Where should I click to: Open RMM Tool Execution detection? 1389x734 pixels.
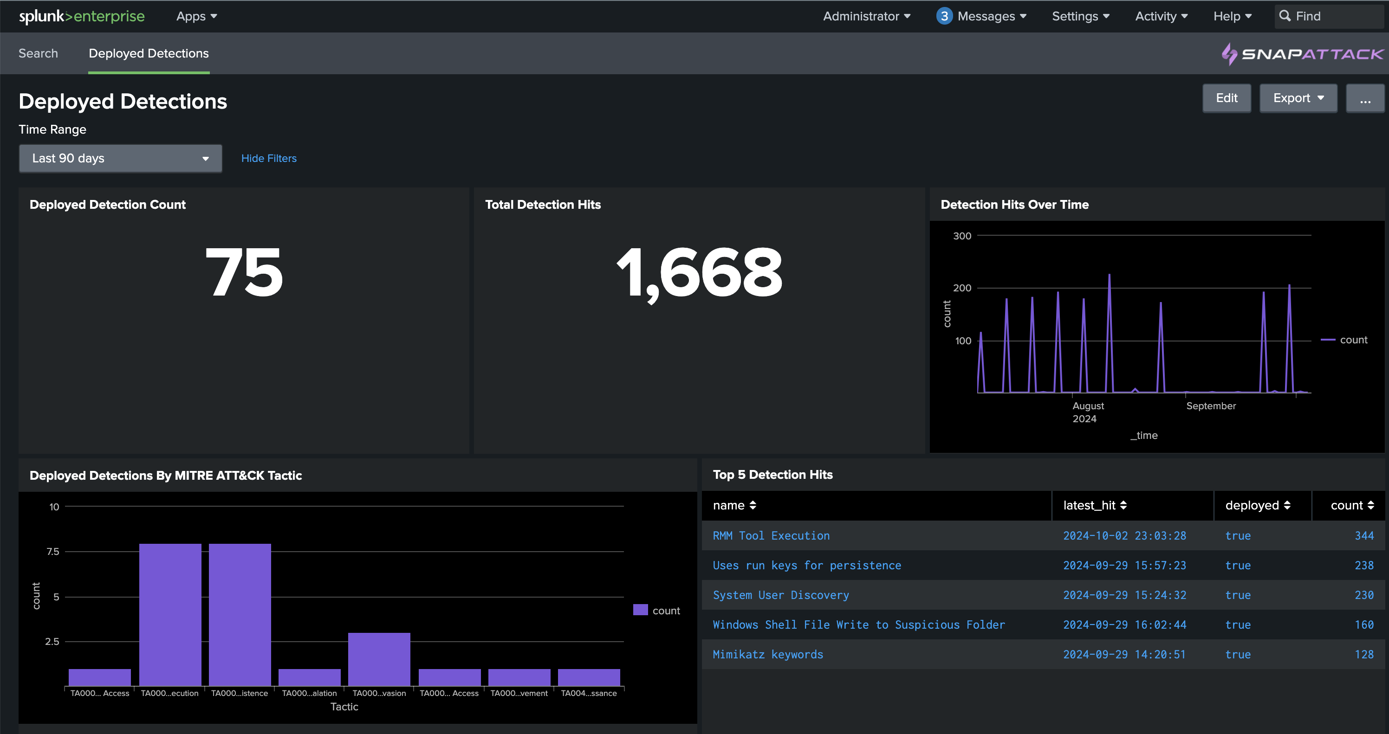point(771,536)
